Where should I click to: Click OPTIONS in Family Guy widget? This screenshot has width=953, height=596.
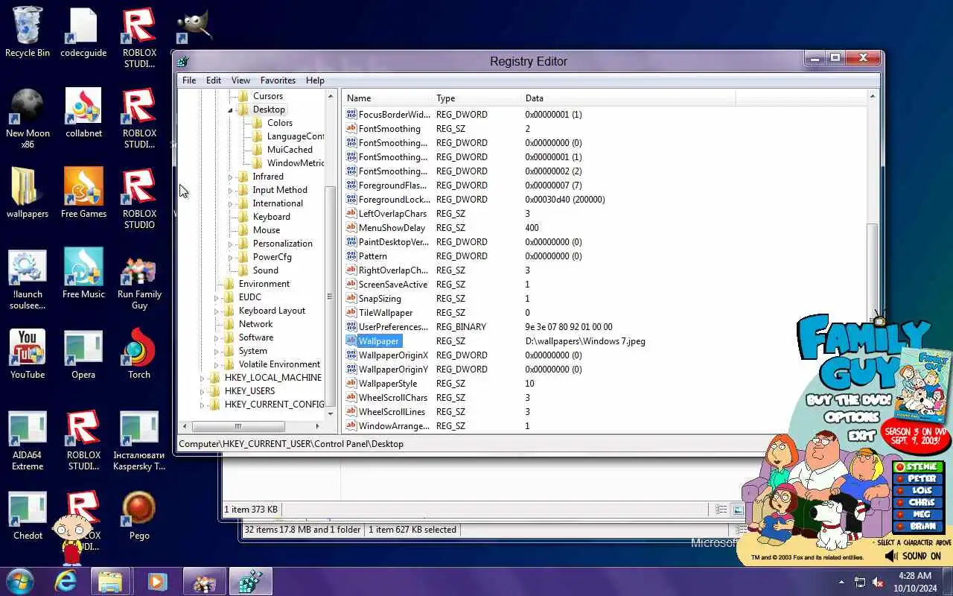[852, 417]
